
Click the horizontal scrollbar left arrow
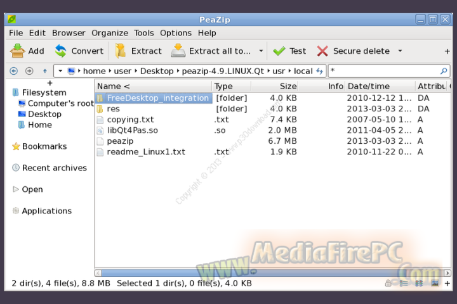click(98, 273)
